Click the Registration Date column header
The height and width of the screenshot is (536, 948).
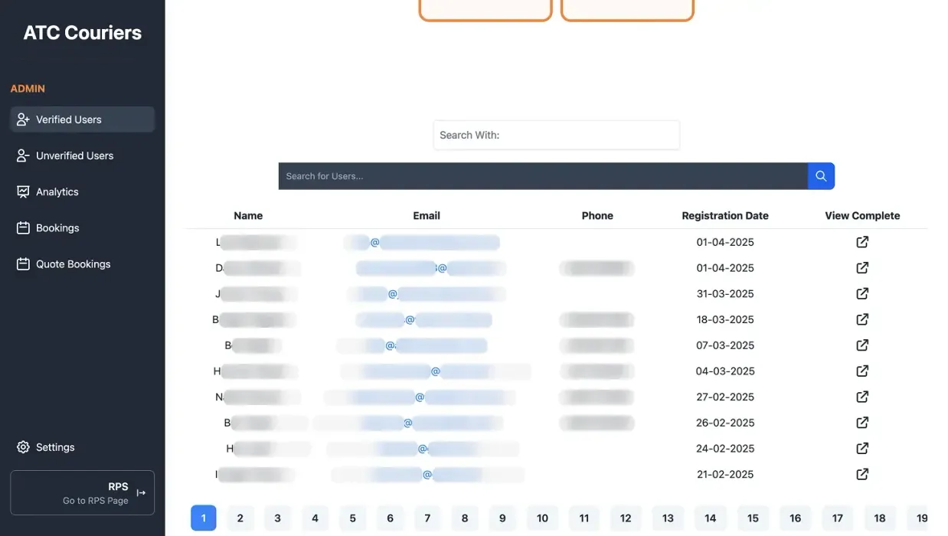[x=725, y=216]
